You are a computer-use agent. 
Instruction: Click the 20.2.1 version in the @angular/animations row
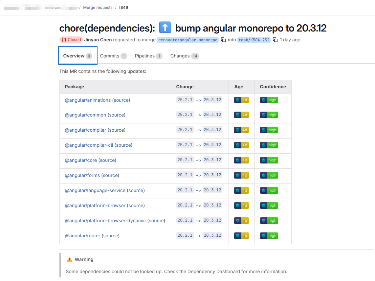pos(185,100)
